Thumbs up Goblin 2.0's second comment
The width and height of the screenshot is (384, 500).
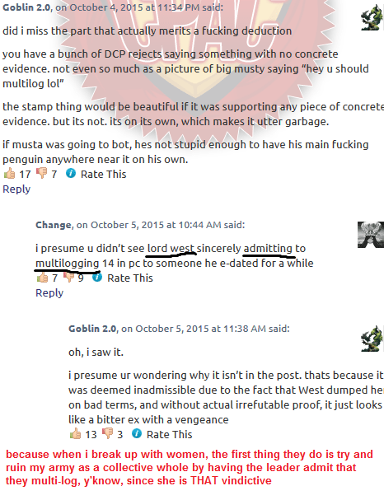point(75,433)
